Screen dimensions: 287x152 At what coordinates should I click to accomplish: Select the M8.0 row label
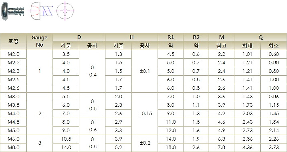[13, 147]
